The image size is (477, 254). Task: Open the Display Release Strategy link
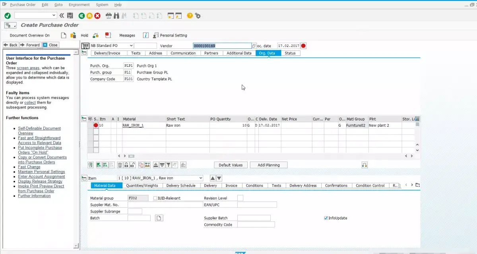40,181
